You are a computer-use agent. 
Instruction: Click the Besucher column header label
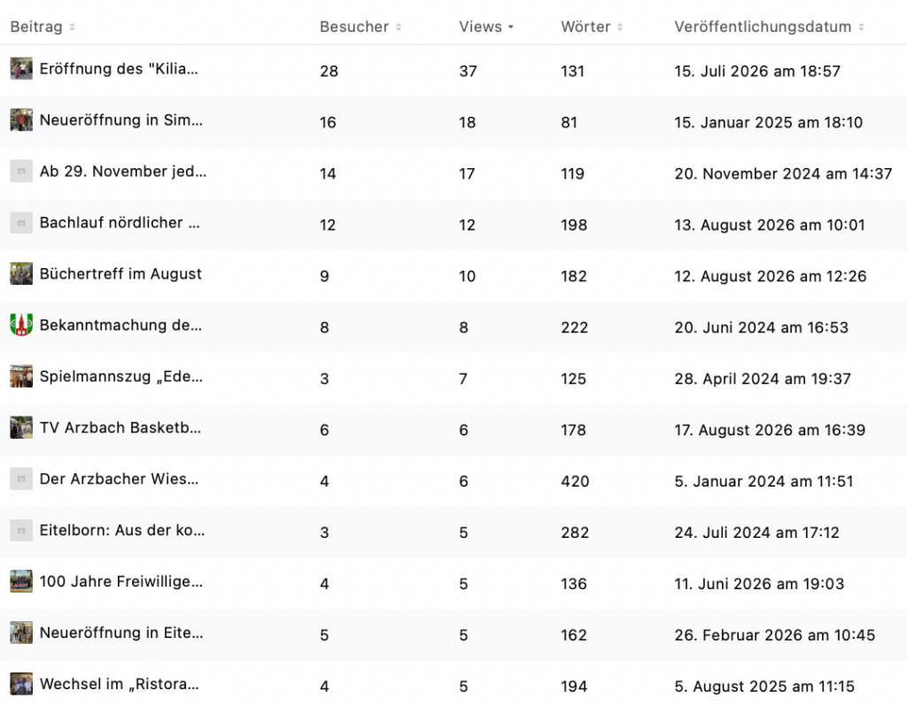(354, 27)
